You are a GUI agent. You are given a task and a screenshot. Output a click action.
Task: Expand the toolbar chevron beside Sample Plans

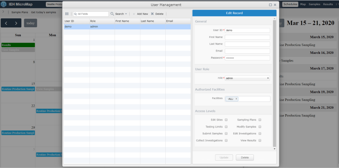pyautogui.click(x=3, y=12)
